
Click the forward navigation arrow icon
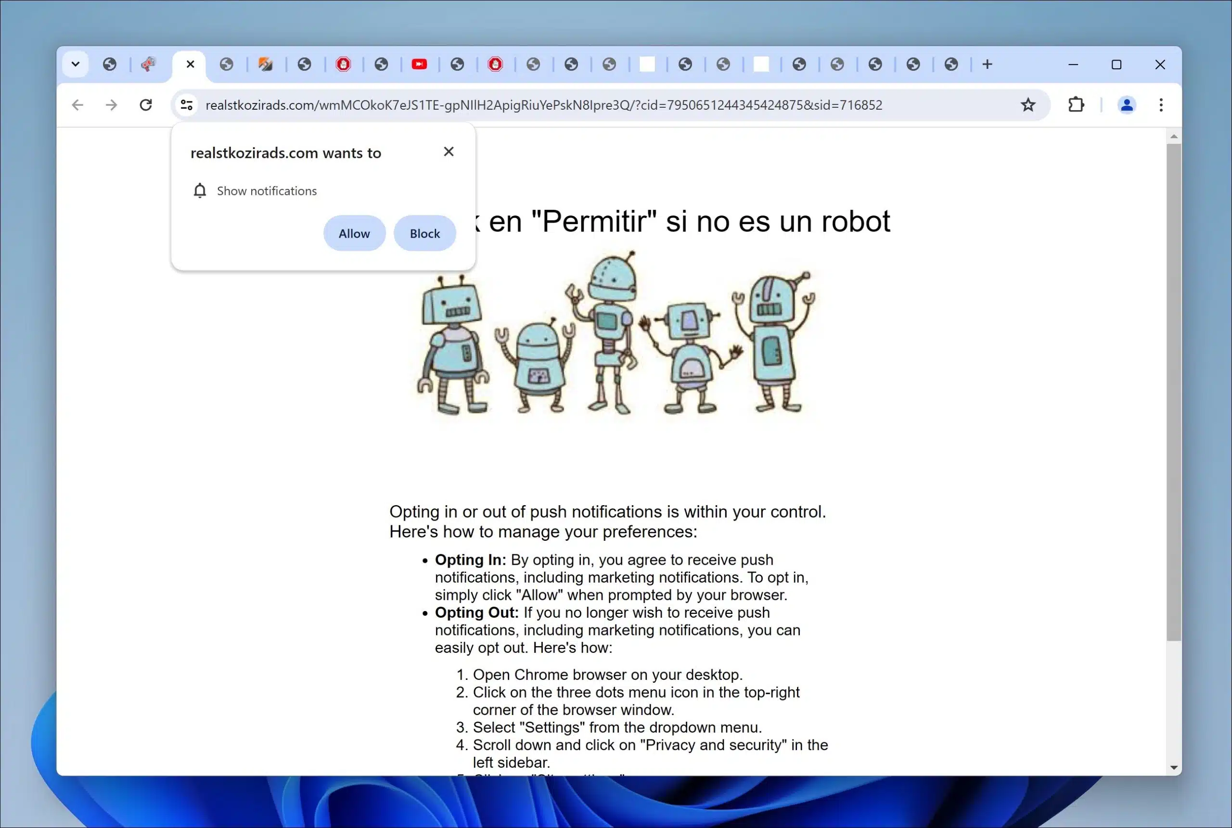click(x=111, y=104)
